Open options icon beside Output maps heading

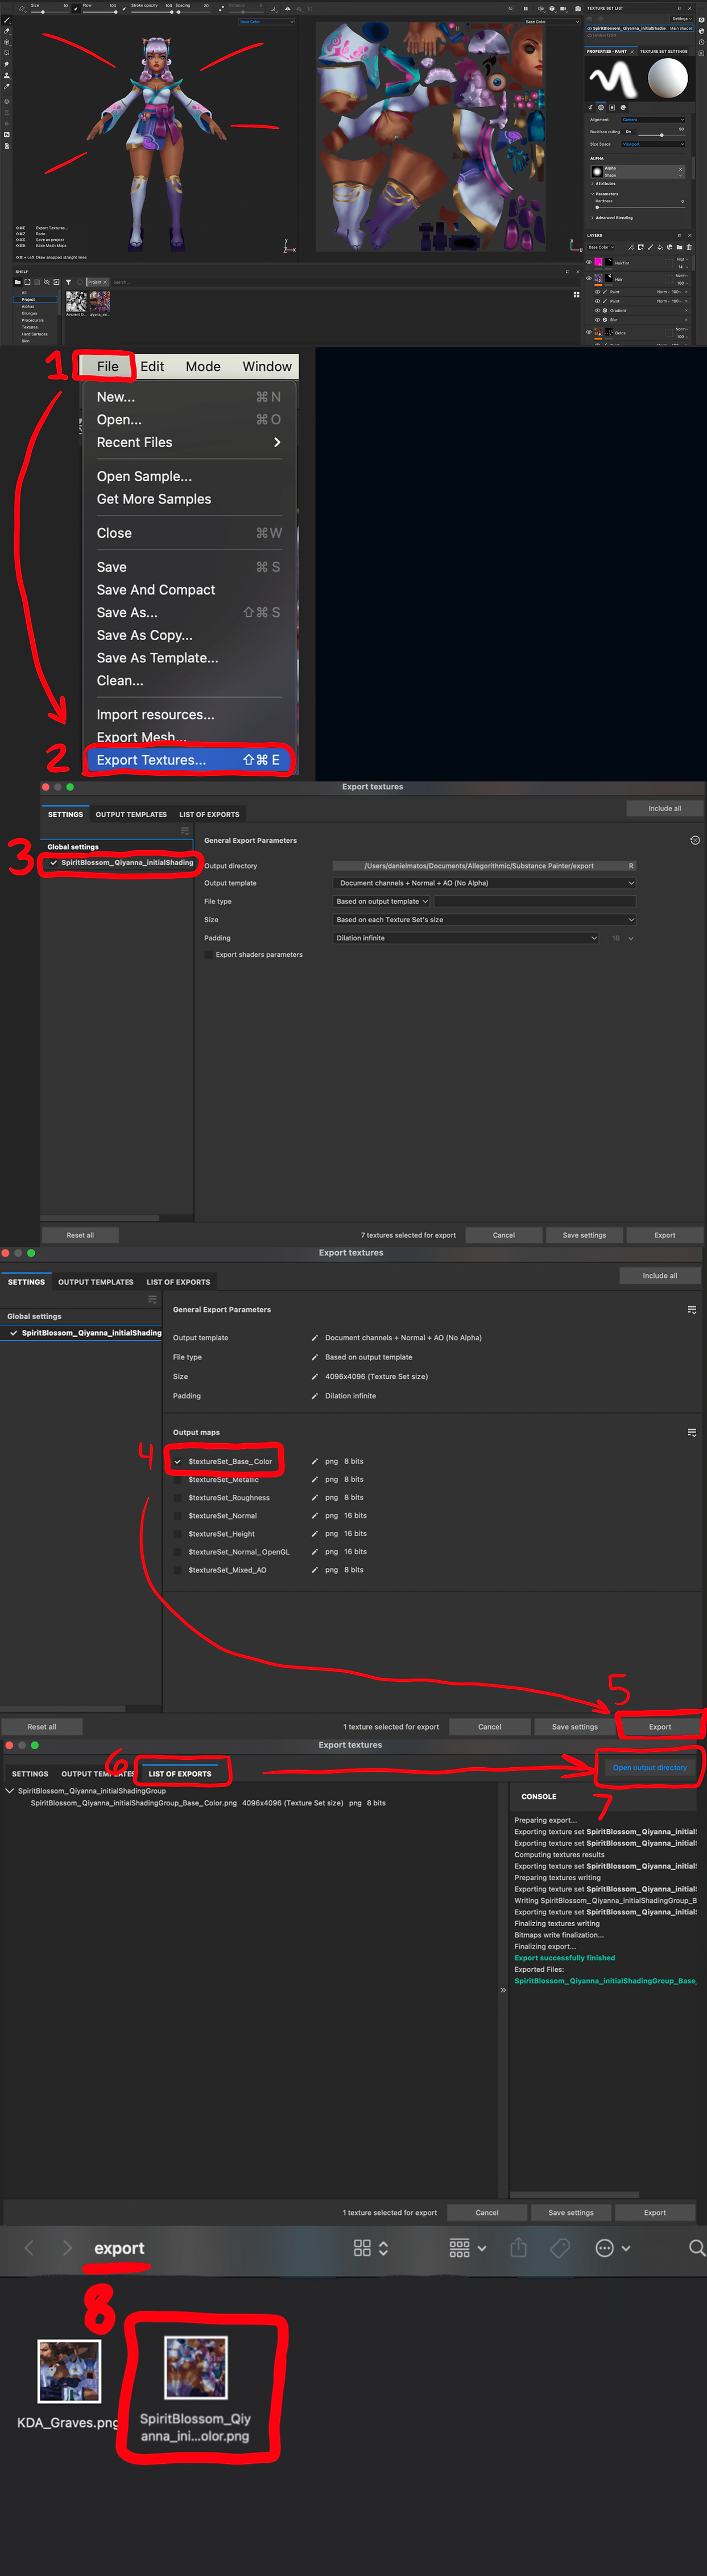coord(692,1432)
